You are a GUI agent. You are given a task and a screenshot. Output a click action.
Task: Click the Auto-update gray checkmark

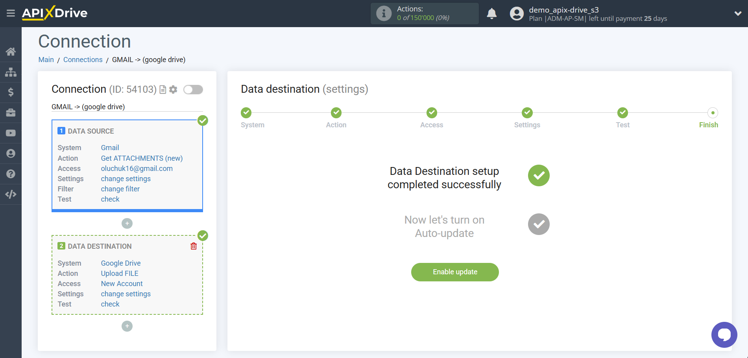click(539, 224)
